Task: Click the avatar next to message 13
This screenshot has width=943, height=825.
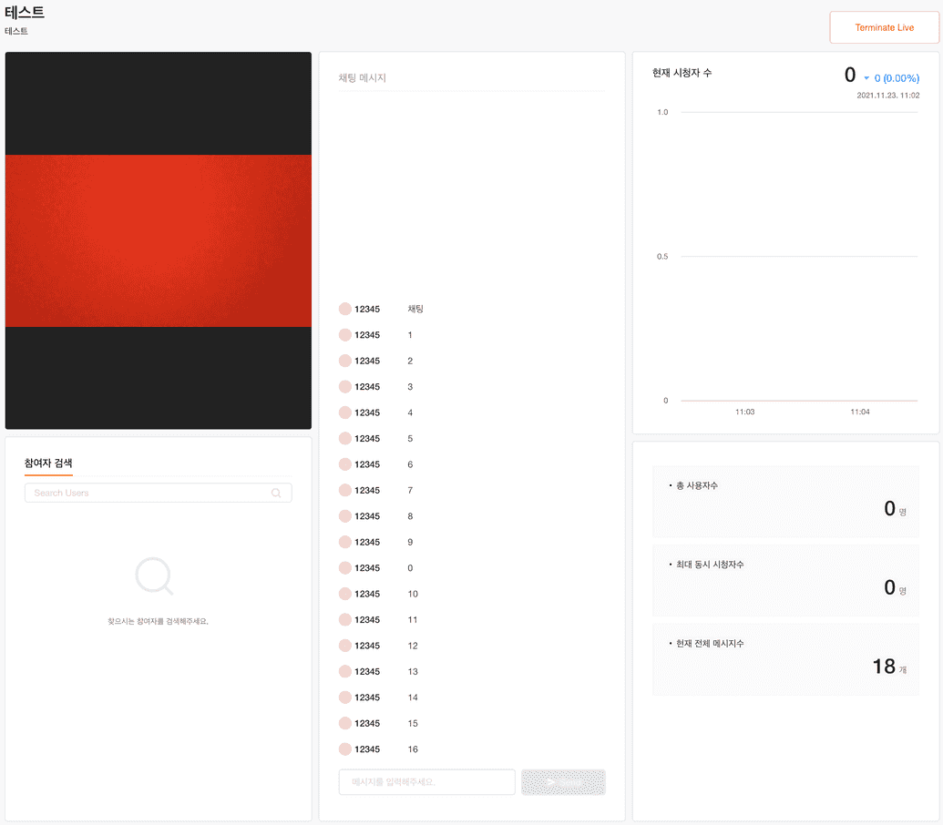Action: (345, 671)
